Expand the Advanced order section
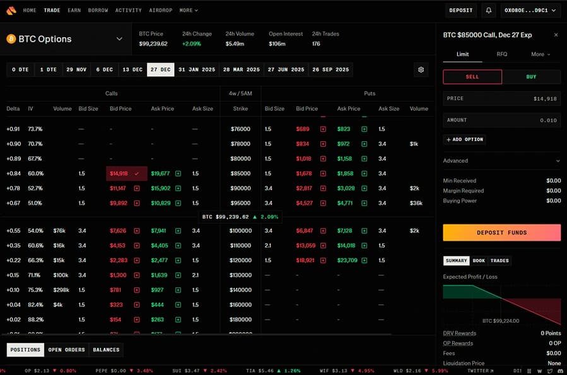This screenshot has height=375, width=567. [501, 161]
